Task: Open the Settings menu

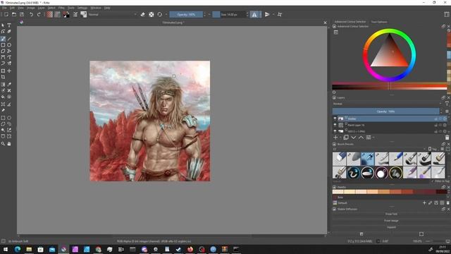Action: 82,8
